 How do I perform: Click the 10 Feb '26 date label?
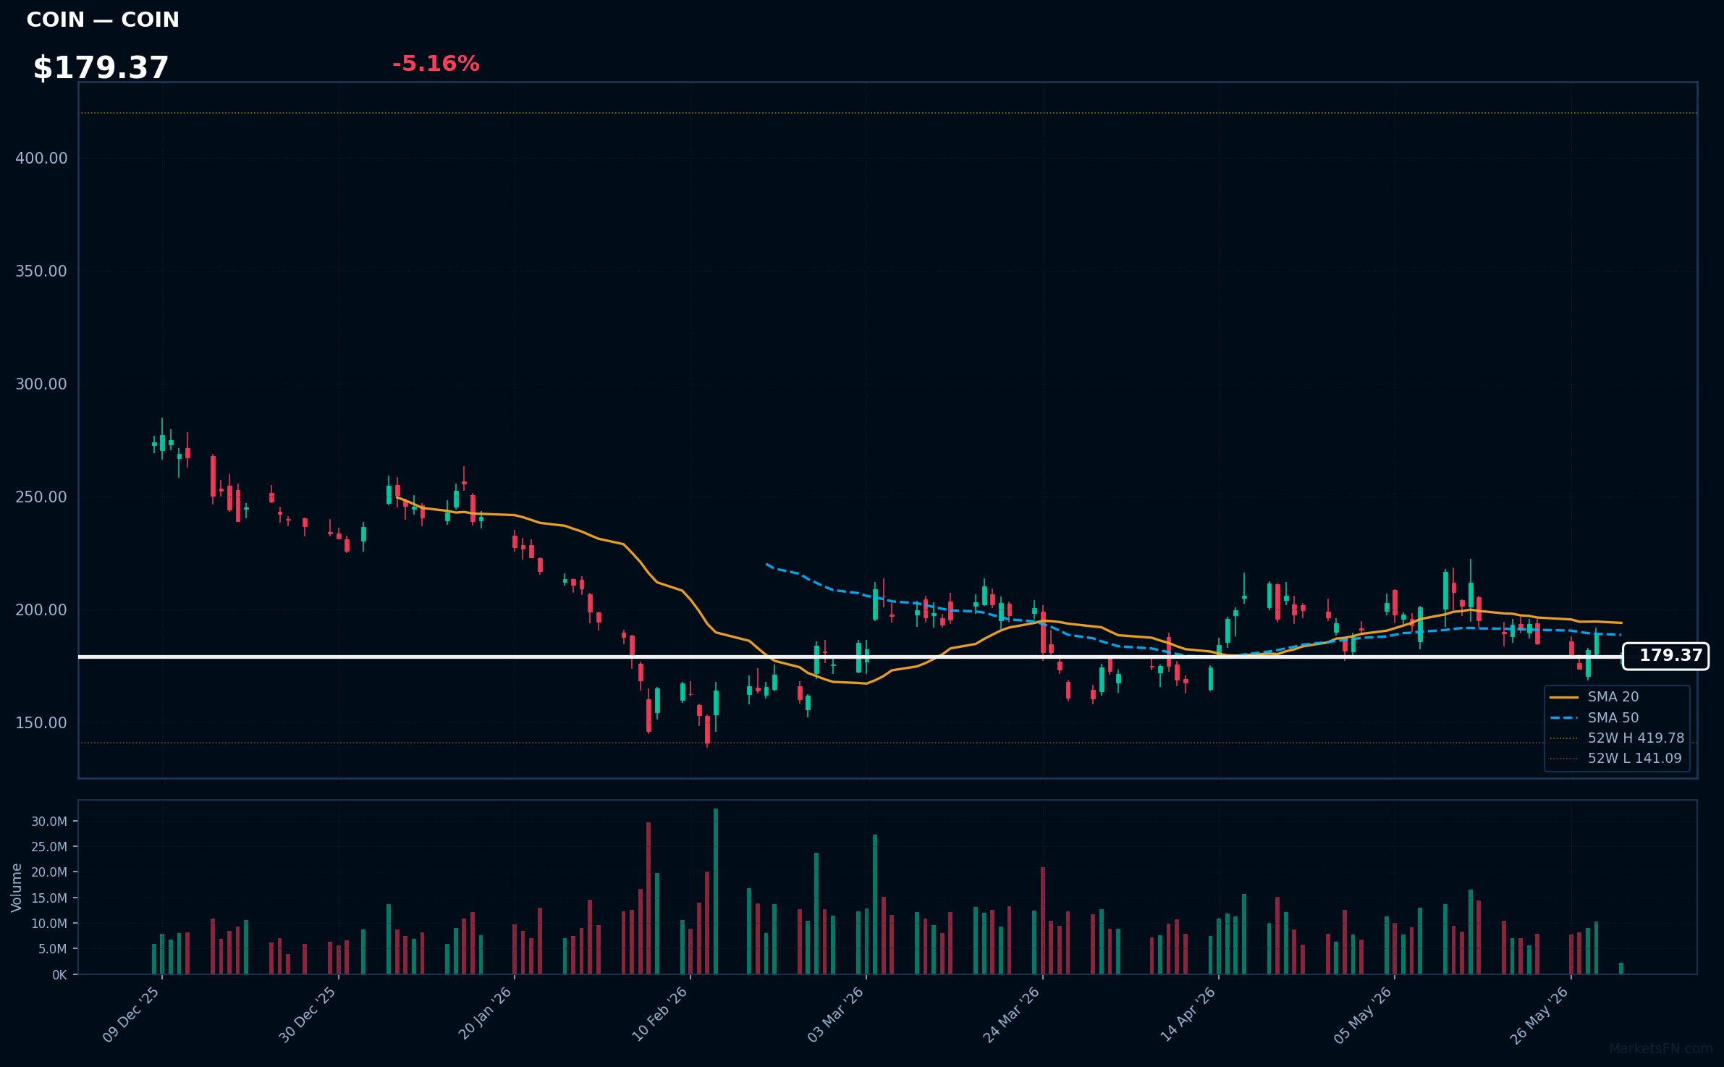pyautogui.click(x=659, y=1015)
